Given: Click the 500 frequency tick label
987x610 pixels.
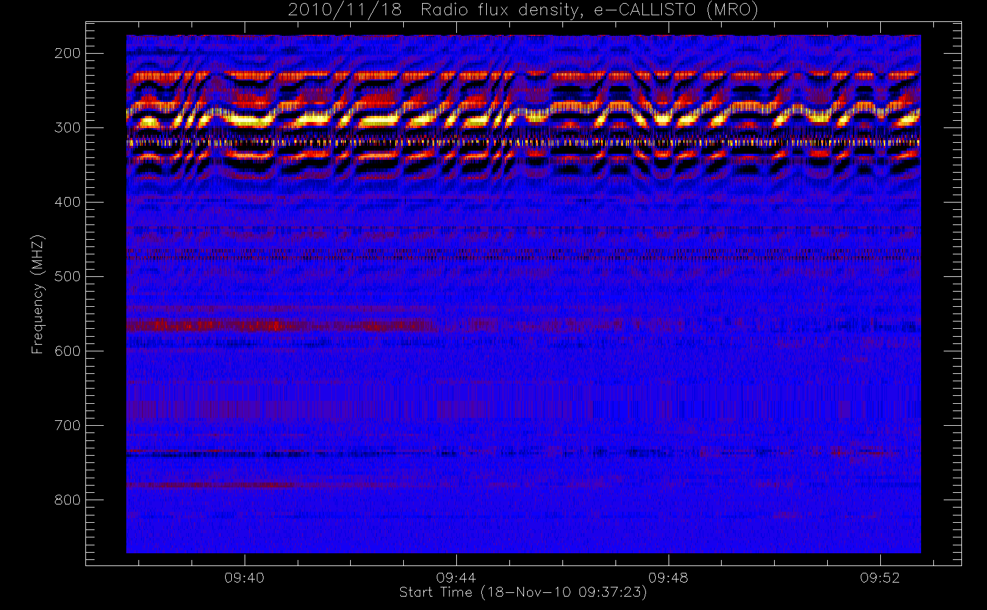Looking at the screenshot, I should (68, 276).
